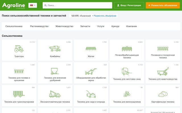Open Посевная и посадочная техника label

pyautogui.click(x=163, y=56)
